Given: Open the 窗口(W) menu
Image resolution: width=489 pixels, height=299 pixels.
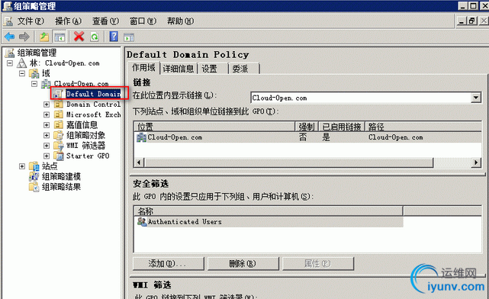Looking at the screenshot, I should point(143,21).
